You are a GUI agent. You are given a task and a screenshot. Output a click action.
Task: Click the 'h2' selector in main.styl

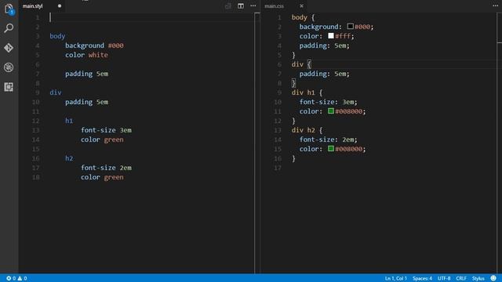pyautogui.click(x=69, y=158)
